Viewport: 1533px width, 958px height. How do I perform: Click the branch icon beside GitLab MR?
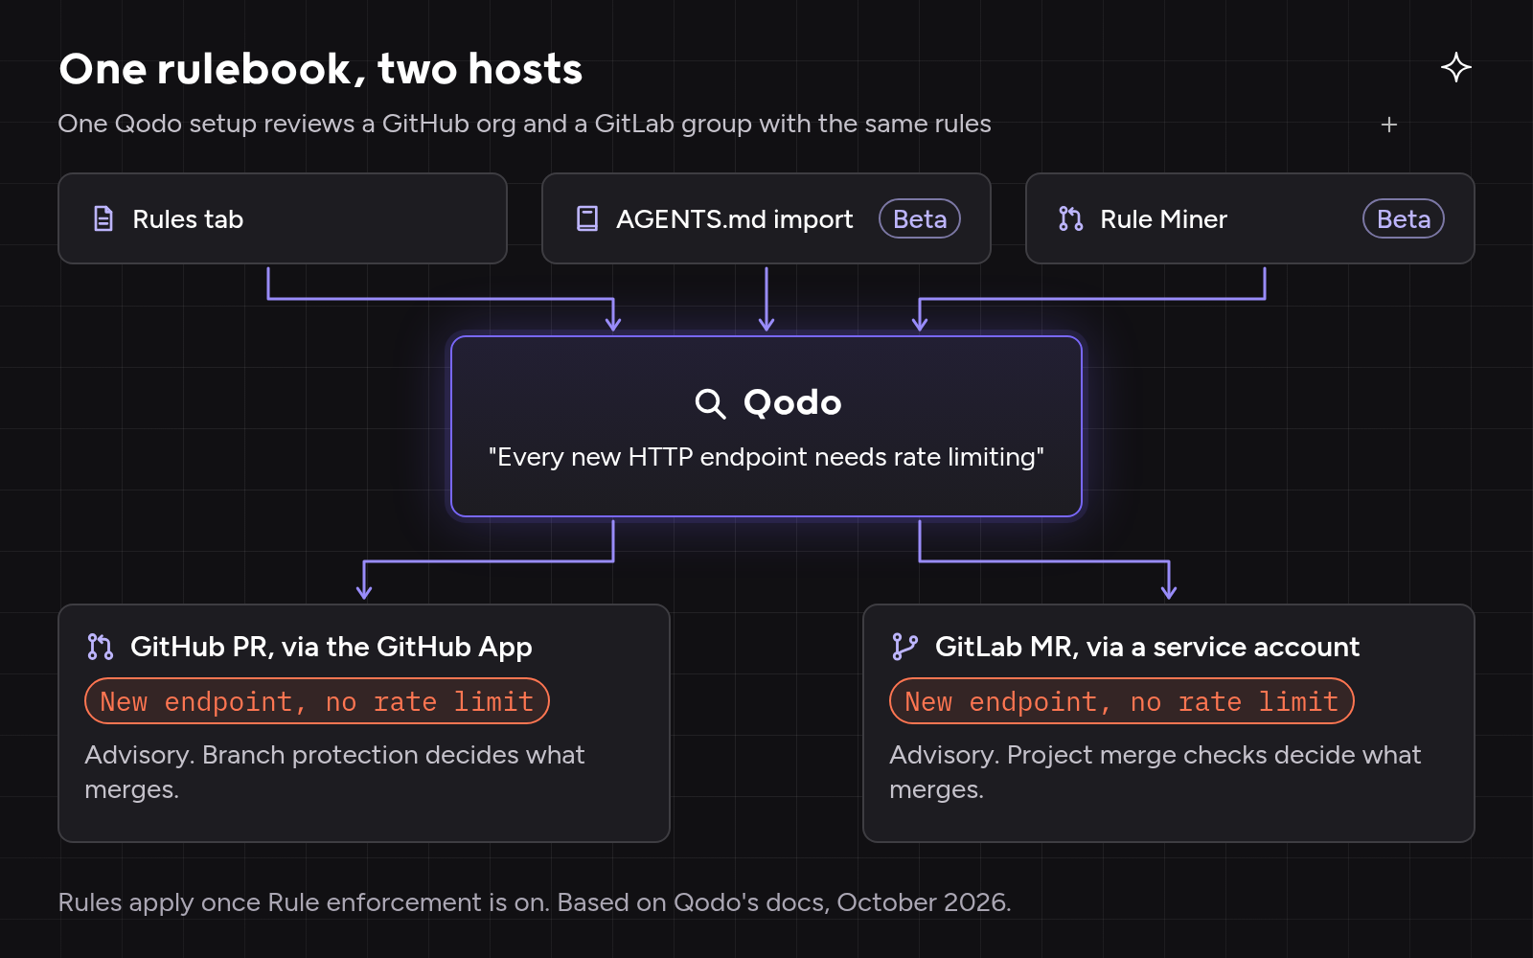coord(904,647)
